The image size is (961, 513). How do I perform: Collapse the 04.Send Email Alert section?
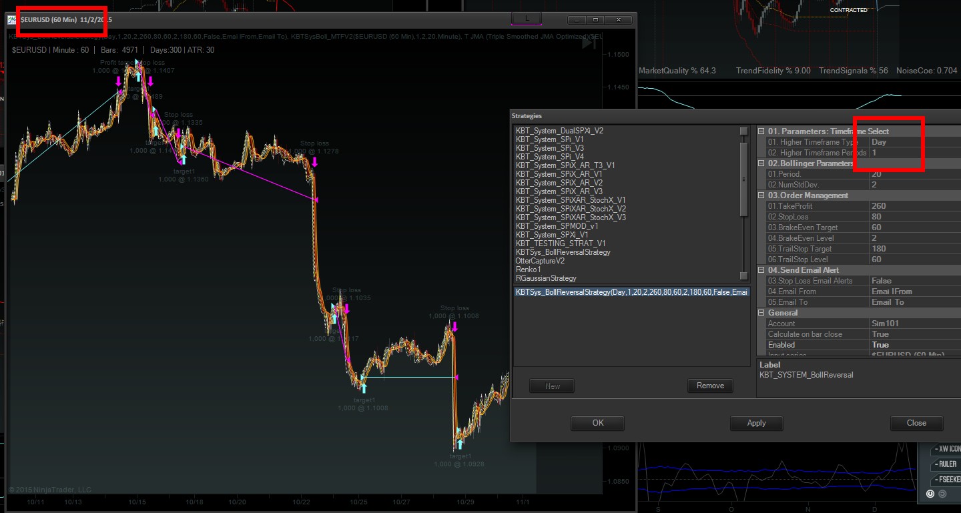point(761,270)
